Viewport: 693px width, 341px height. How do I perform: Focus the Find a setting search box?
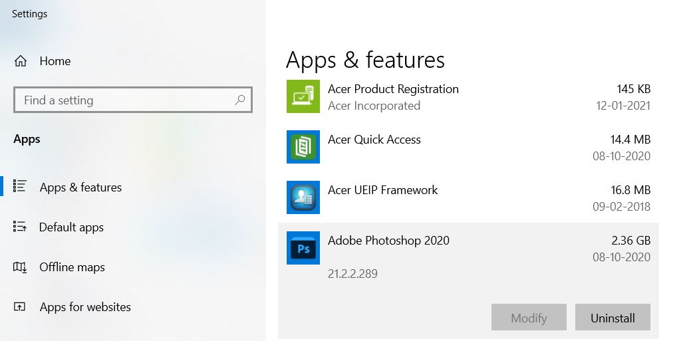click(x=133, y=100)
